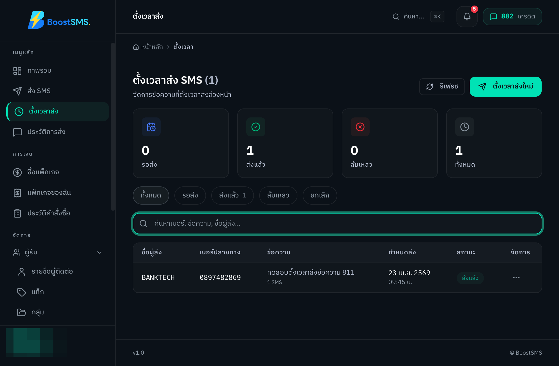559x366 pixels.
Task: Click the green check icon on ส่งแล้ว card
Action: (256, 127)
